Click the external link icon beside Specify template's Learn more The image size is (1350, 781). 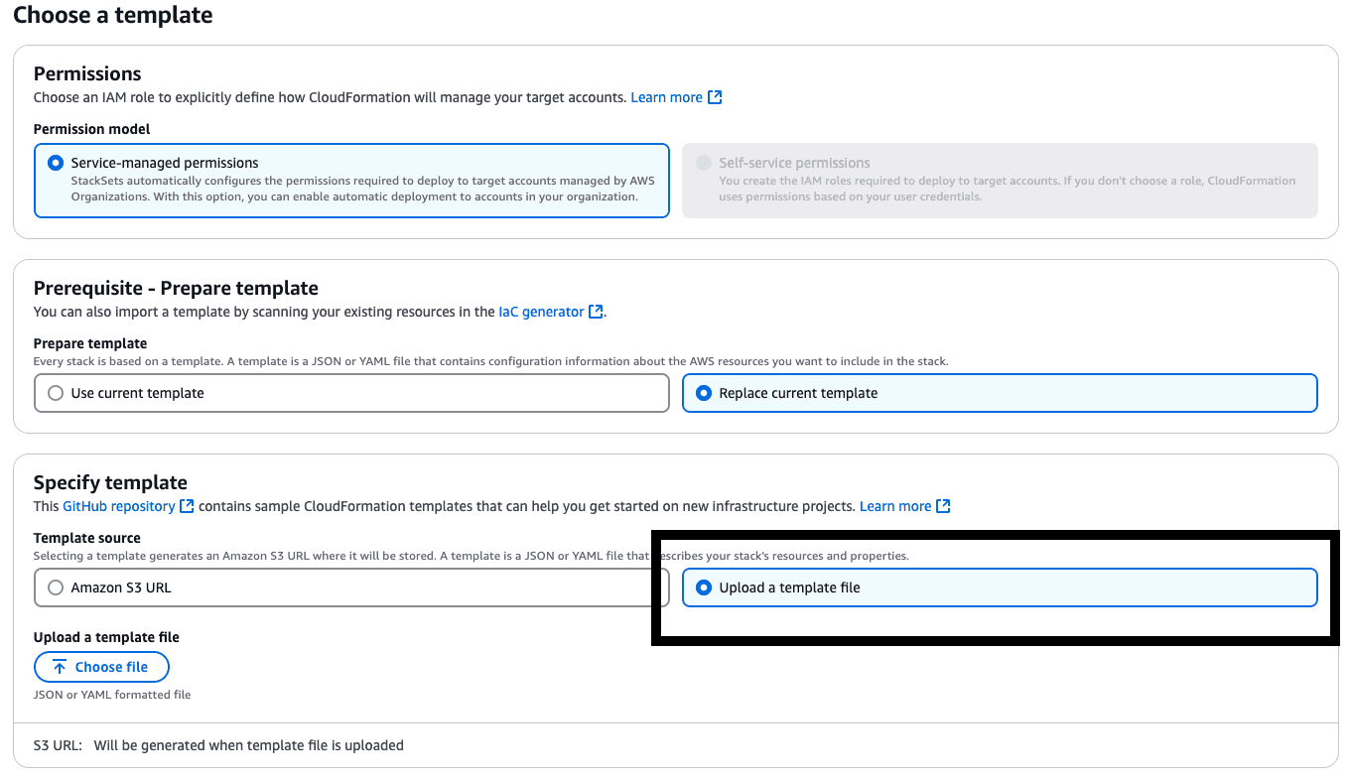pyautogui.click(x=943, y=505)
